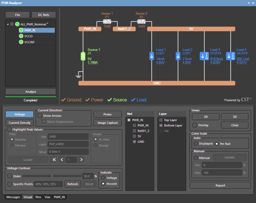The height and width of the screenshot is (203, 256).
Task: Check the NetD1_2 net checkbox
Action: [x=134, y=131]
